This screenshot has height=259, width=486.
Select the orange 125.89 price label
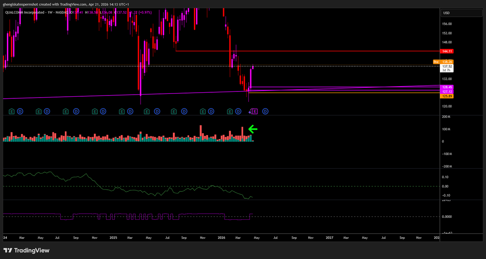(x=447, y=96)
